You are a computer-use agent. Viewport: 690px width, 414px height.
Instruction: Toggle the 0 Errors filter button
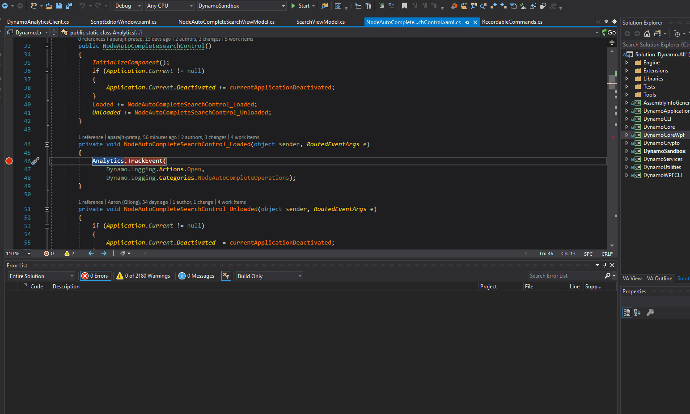(95, 276)
